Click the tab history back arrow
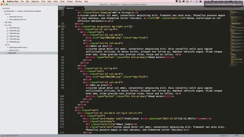The image size is (244, 137). 60,8
